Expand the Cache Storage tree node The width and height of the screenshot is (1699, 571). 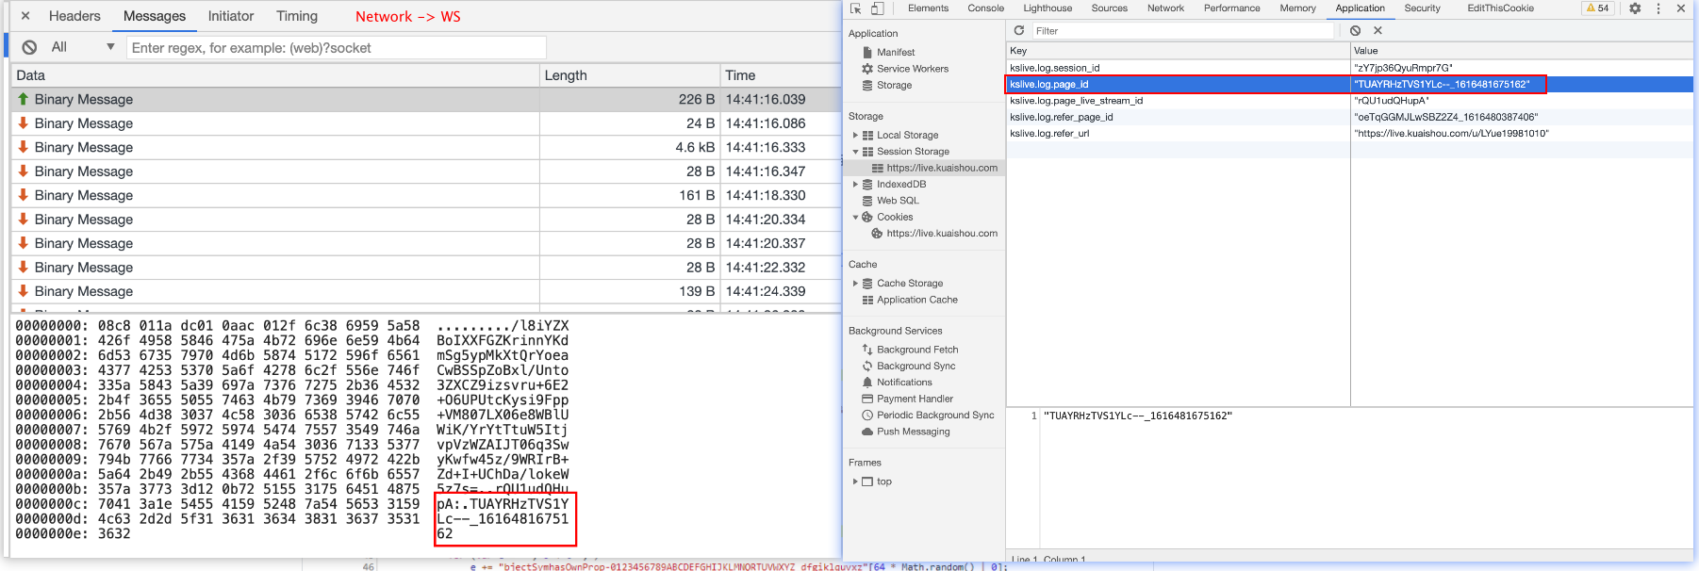tap(855, 284)
